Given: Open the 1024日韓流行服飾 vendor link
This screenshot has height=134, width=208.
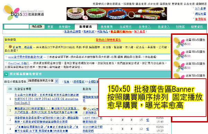Looking at the screenshot, I should coord(93,129).
